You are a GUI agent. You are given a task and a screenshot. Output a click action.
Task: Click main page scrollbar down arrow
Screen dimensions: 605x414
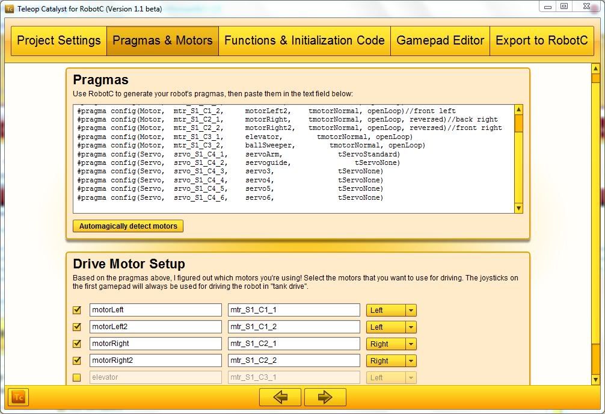(596, 380)
